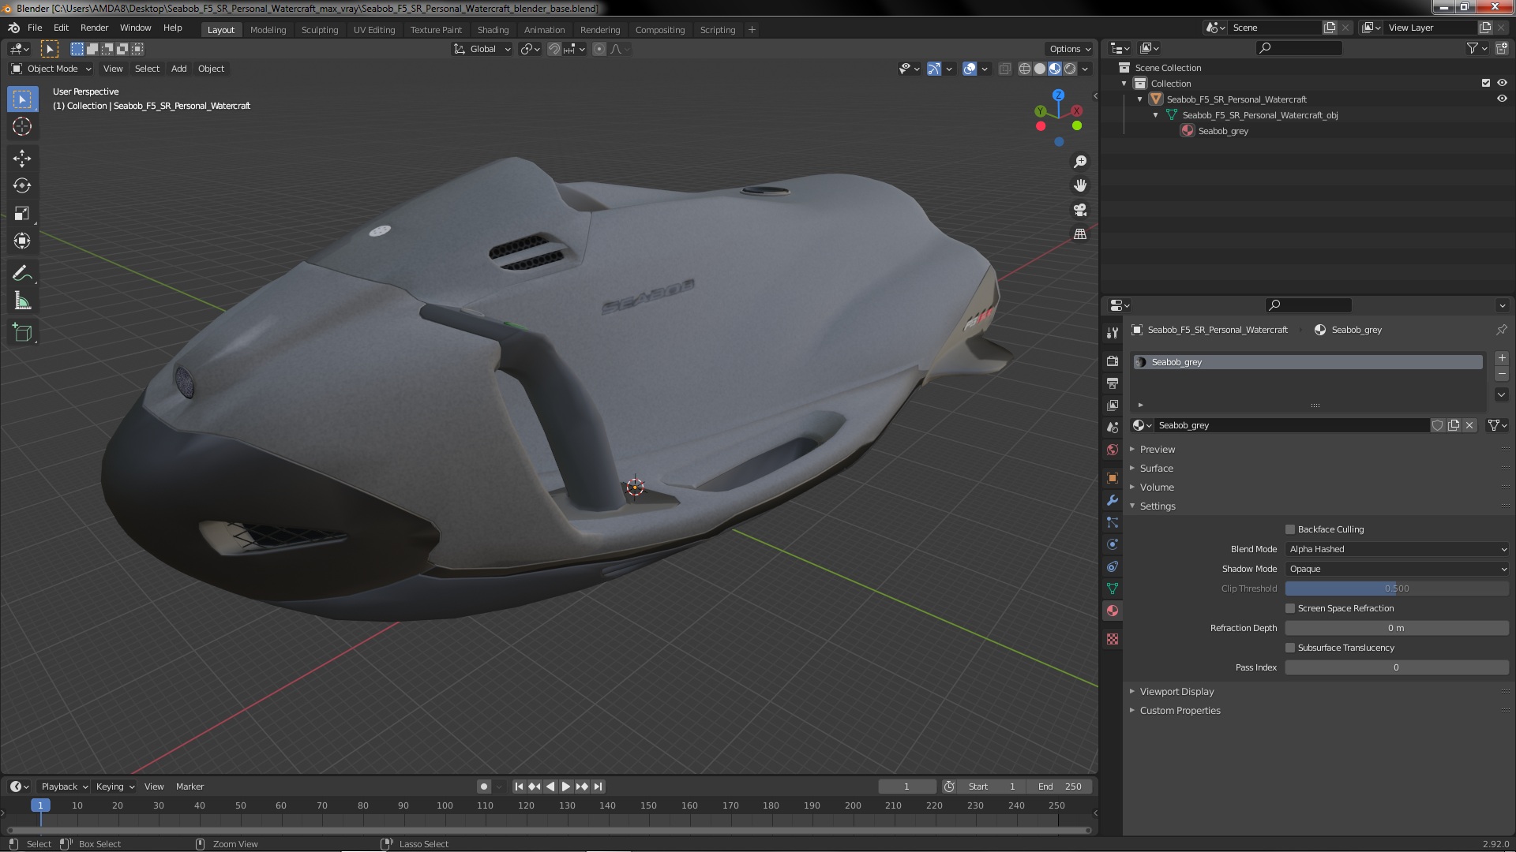Toggle X-ray mode in viewport header
The image size is (1516, 852).
1004,69
